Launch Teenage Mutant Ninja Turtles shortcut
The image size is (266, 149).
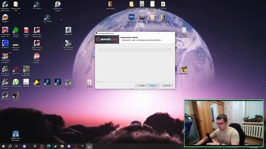pos(26,71)
